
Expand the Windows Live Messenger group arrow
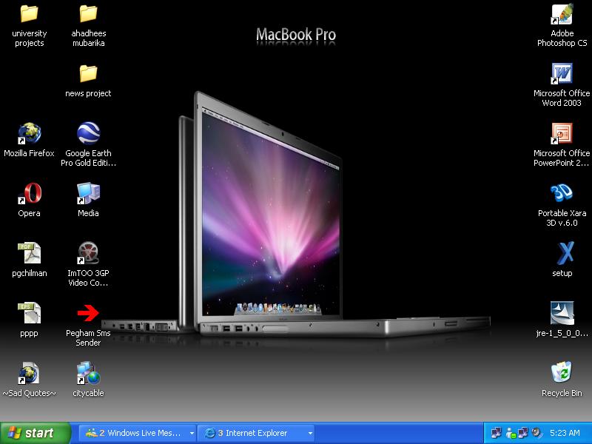pyautogui.click(x=192, y=433)
